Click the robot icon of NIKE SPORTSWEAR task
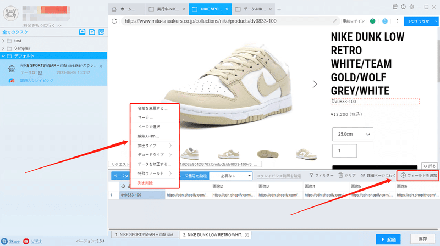The image size is (440, 246). (12, 69)
